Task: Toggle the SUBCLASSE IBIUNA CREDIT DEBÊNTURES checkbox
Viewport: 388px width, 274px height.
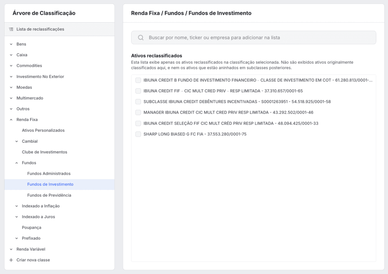Action: 138,102
